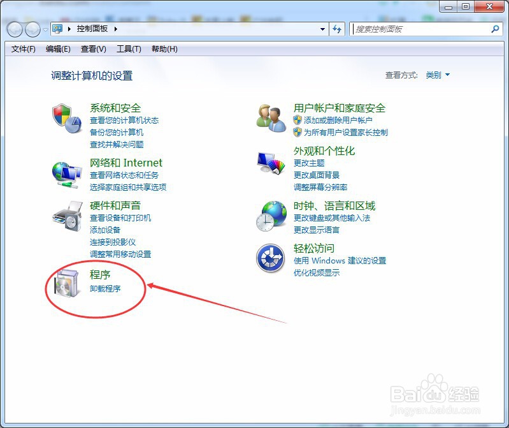Click 为所有用户设置家长控制 link

[346, 132]
